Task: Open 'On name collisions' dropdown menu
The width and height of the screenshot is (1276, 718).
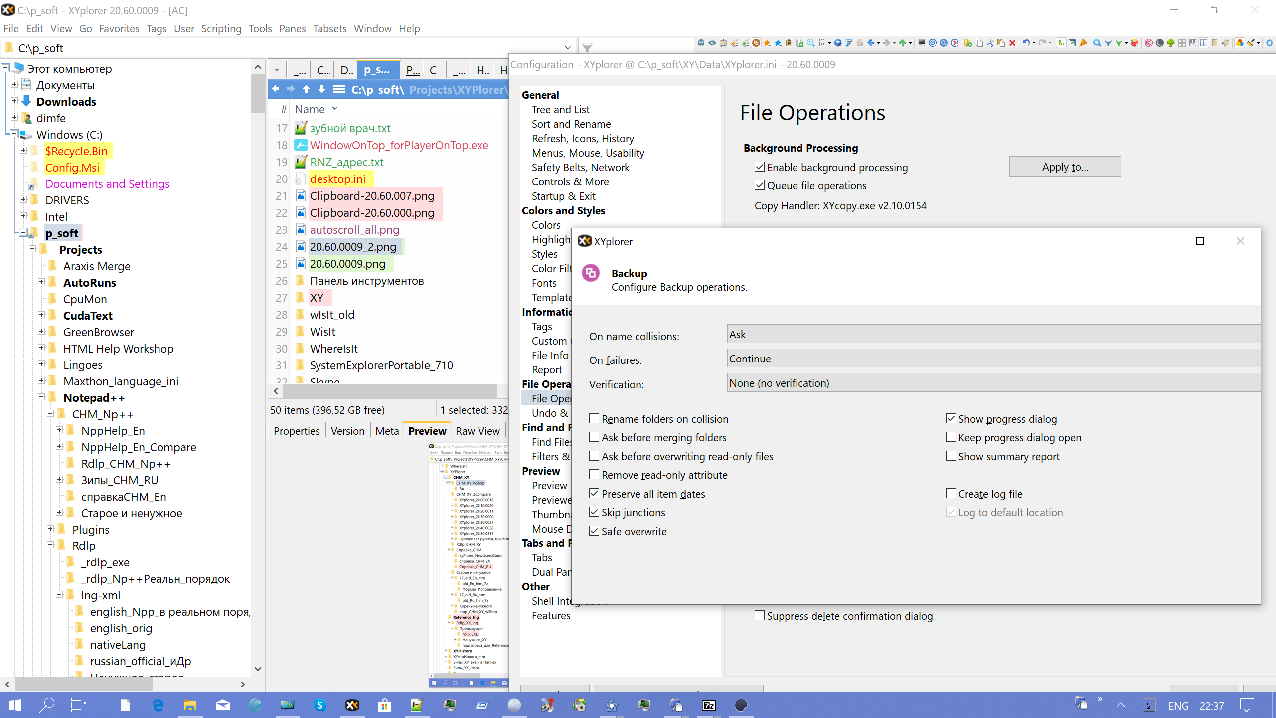Action: (992, 333)
